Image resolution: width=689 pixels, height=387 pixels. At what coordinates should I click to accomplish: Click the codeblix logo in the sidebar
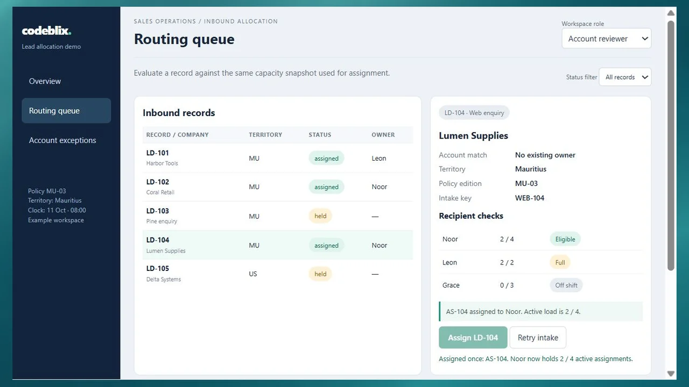(x=46, y=31)
